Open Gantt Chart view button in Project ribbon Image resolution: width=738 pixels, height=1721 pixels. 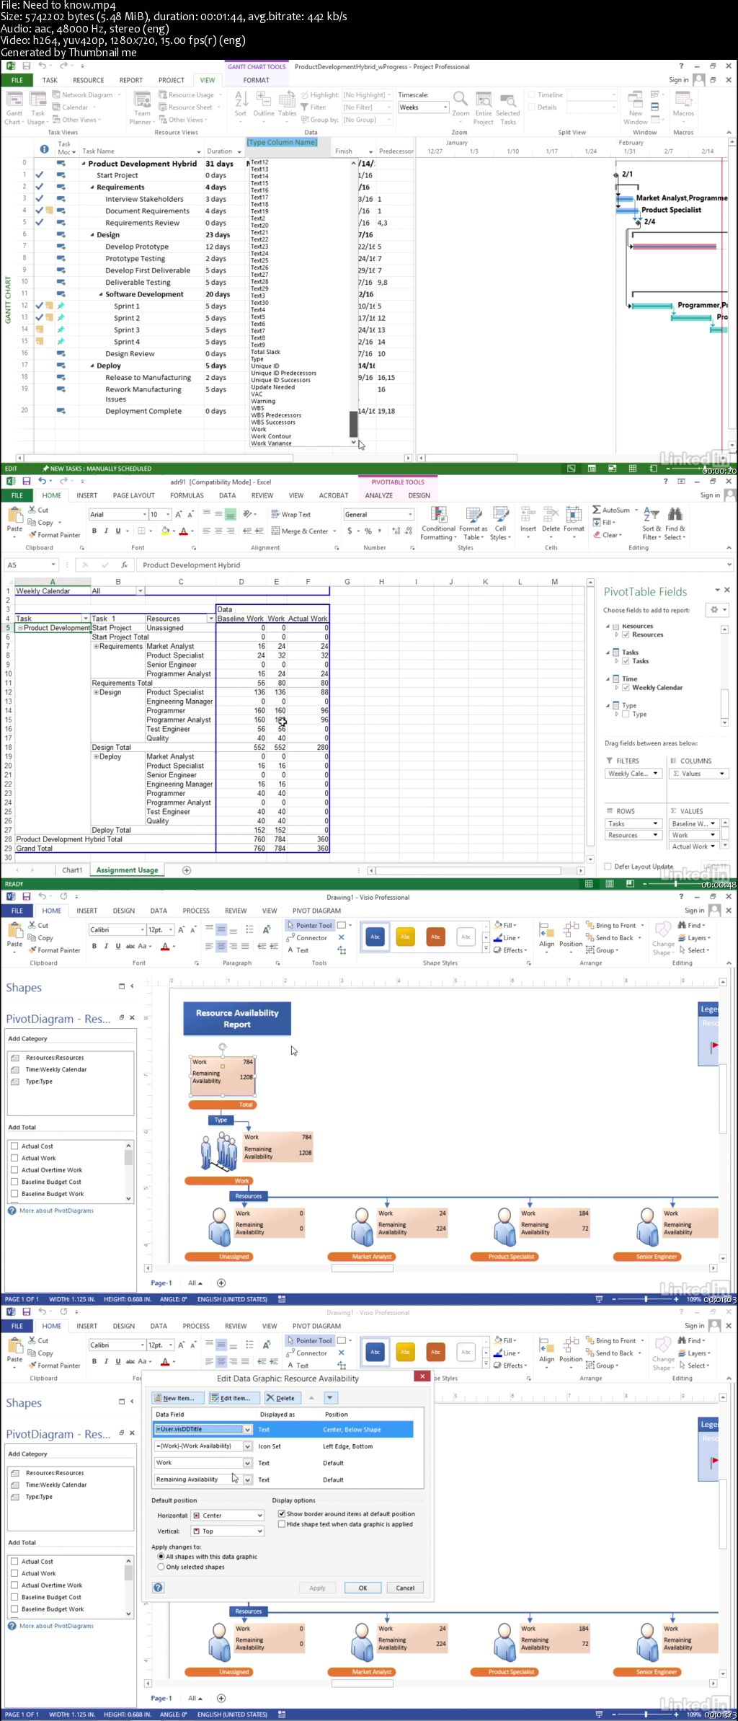[x=14, y=107]
